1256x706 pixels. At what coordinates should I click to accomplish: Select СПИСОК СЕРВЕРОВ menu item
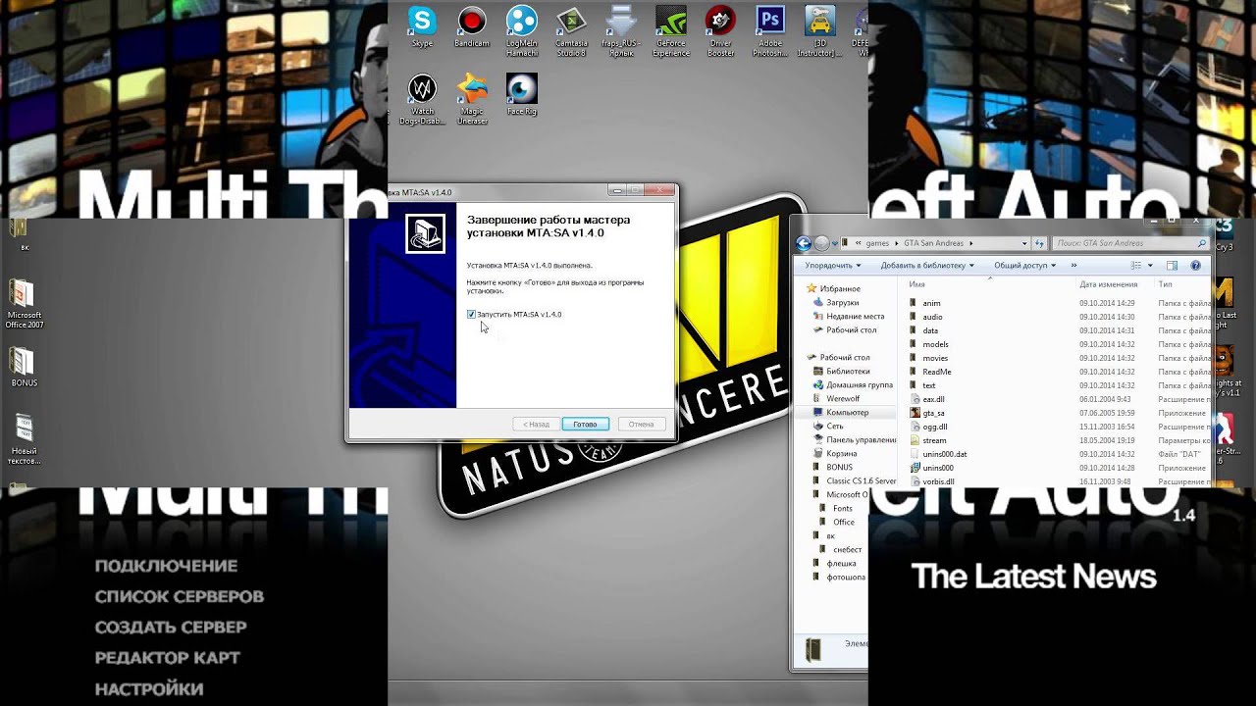(180, 596)
